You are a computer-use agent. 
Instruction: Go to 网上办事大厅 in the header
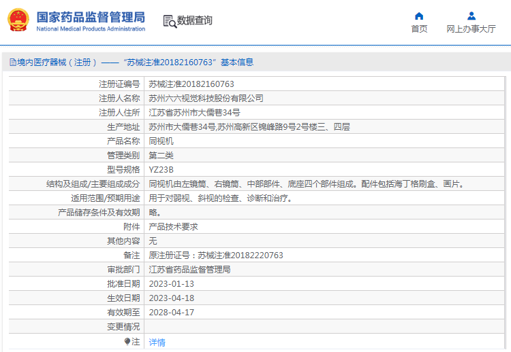471,29
